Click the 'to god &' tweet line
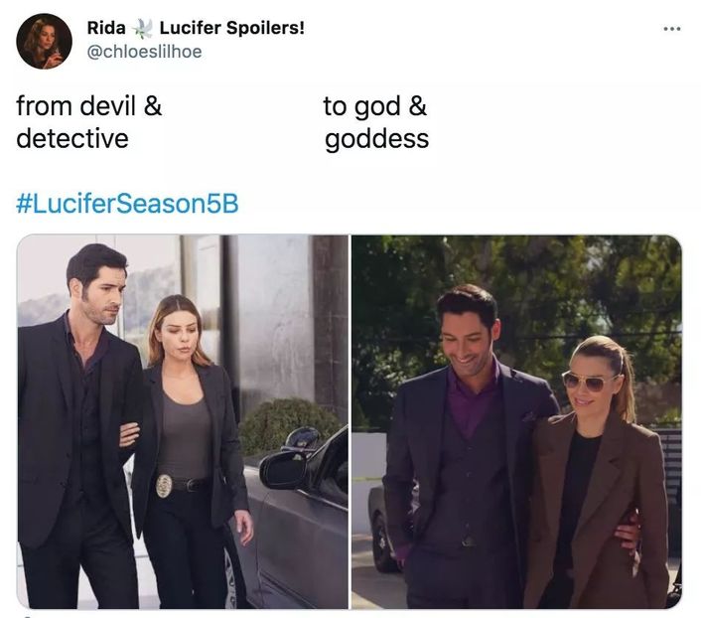The width and height of the screenshot is (701, 618). click(374, 106)
